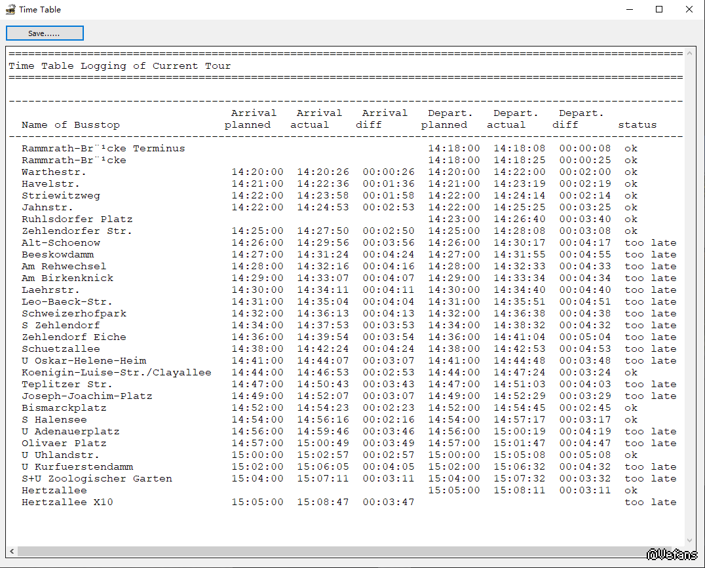This screenshot has width=705, height=568.
Task: Click the Time Table app icon in title bar
Action: pyautogui.click(x=10, y=10)
